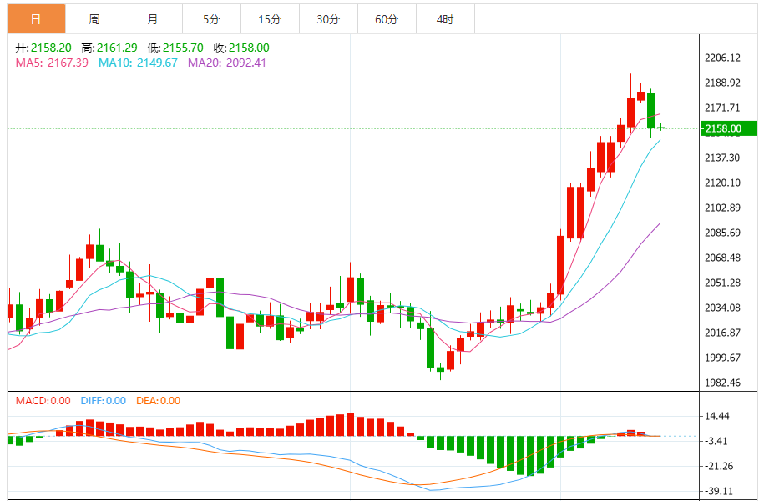Click the 2034.08 price axis label
764x501 pixels.
click(x=722, y=308)
